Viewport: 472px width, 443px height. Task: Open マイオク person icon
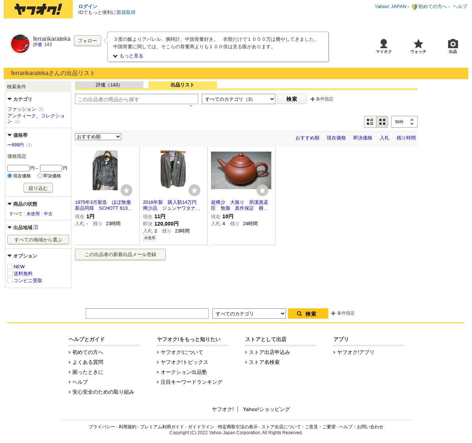click(x=383, y=43)
